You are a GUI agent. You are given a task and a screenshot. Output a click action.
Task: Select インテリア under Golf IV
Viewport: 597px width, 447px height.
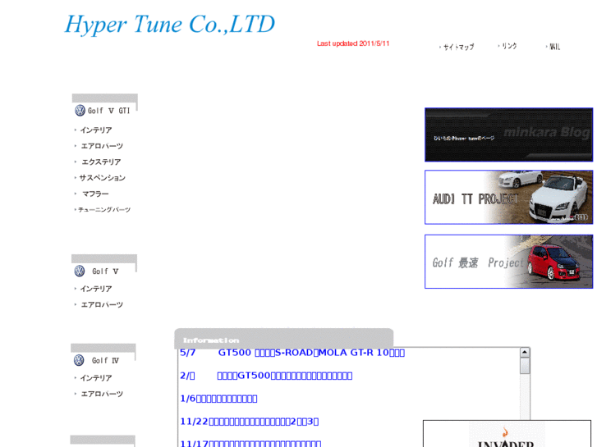pyautogui.click(x=95, y=378)
